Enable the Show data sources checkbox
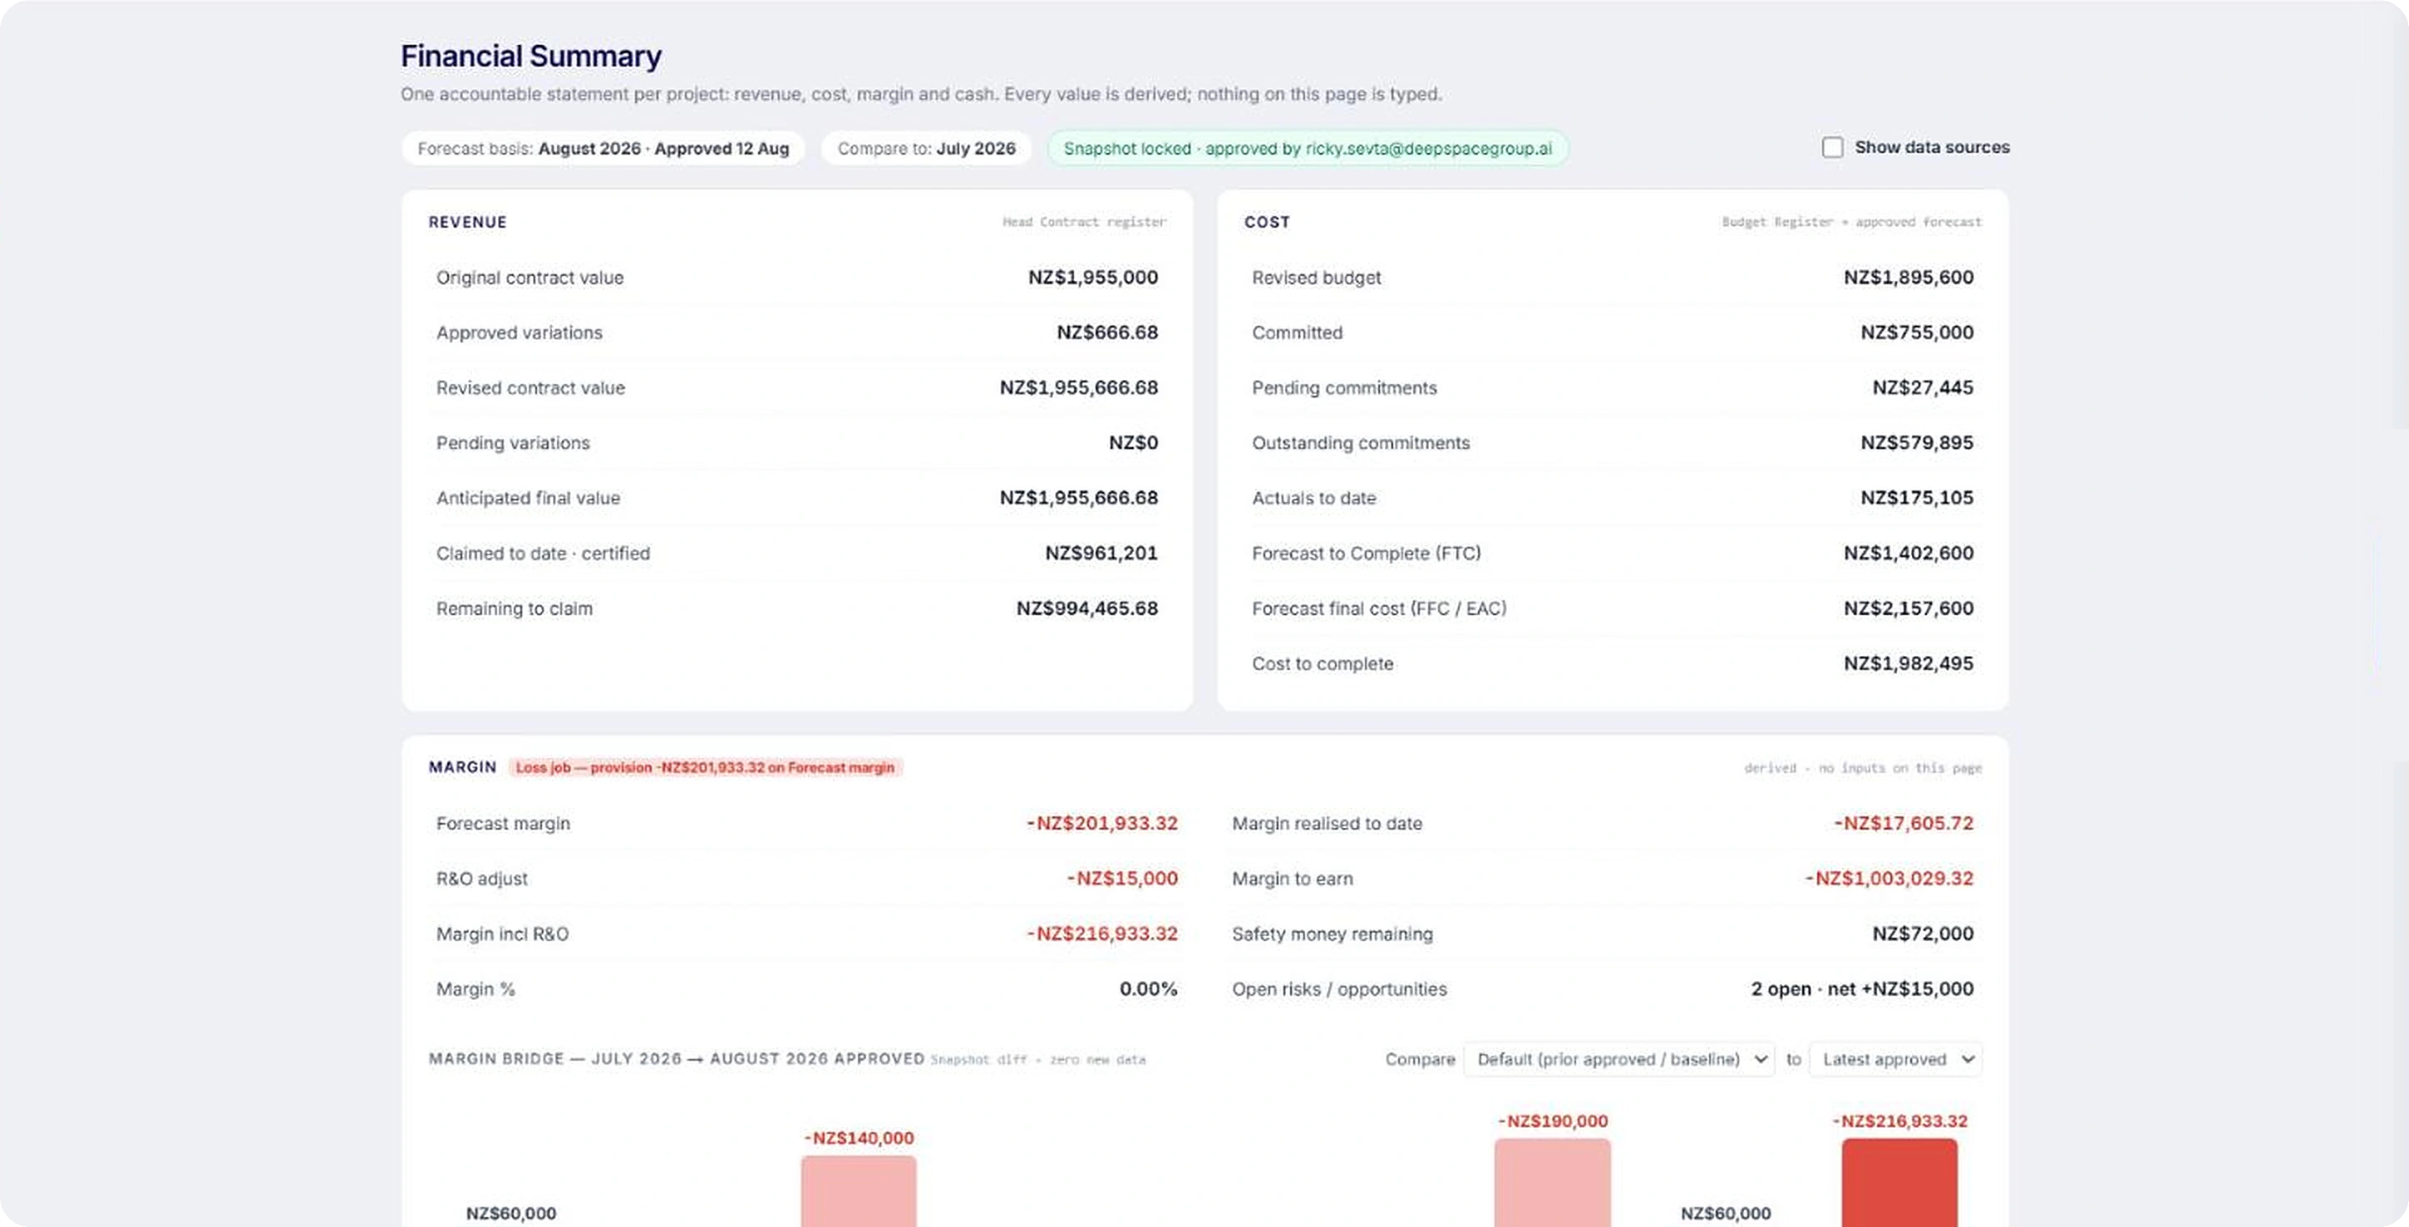The height and width of the screenshot is (1227, 2409). tap(1832, 148)
